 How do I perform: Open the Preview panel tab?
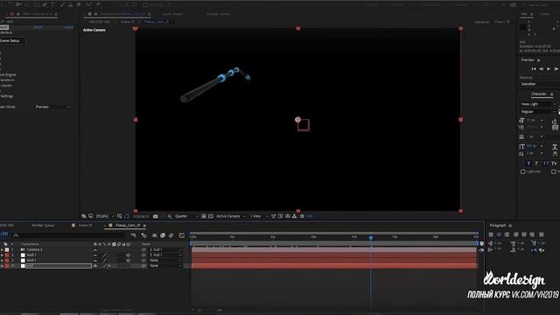click(528, 60)
